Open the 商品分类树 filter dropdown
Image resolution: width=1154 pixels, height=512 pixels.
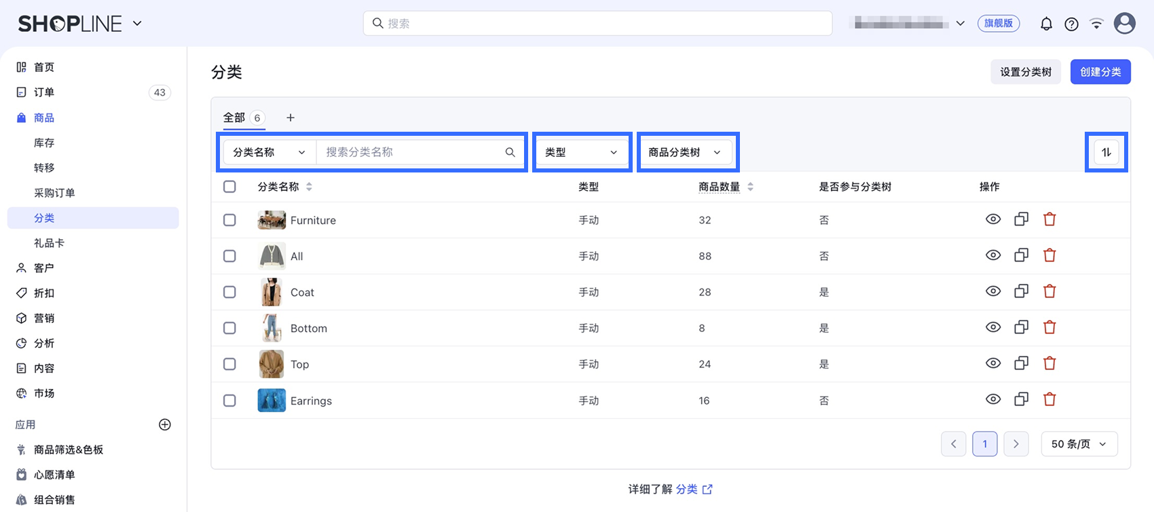(686, 152)
